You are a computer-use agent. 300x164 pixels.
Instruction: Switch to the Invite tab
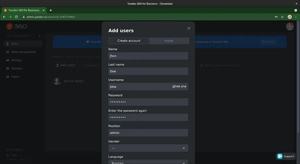(169, 41)
